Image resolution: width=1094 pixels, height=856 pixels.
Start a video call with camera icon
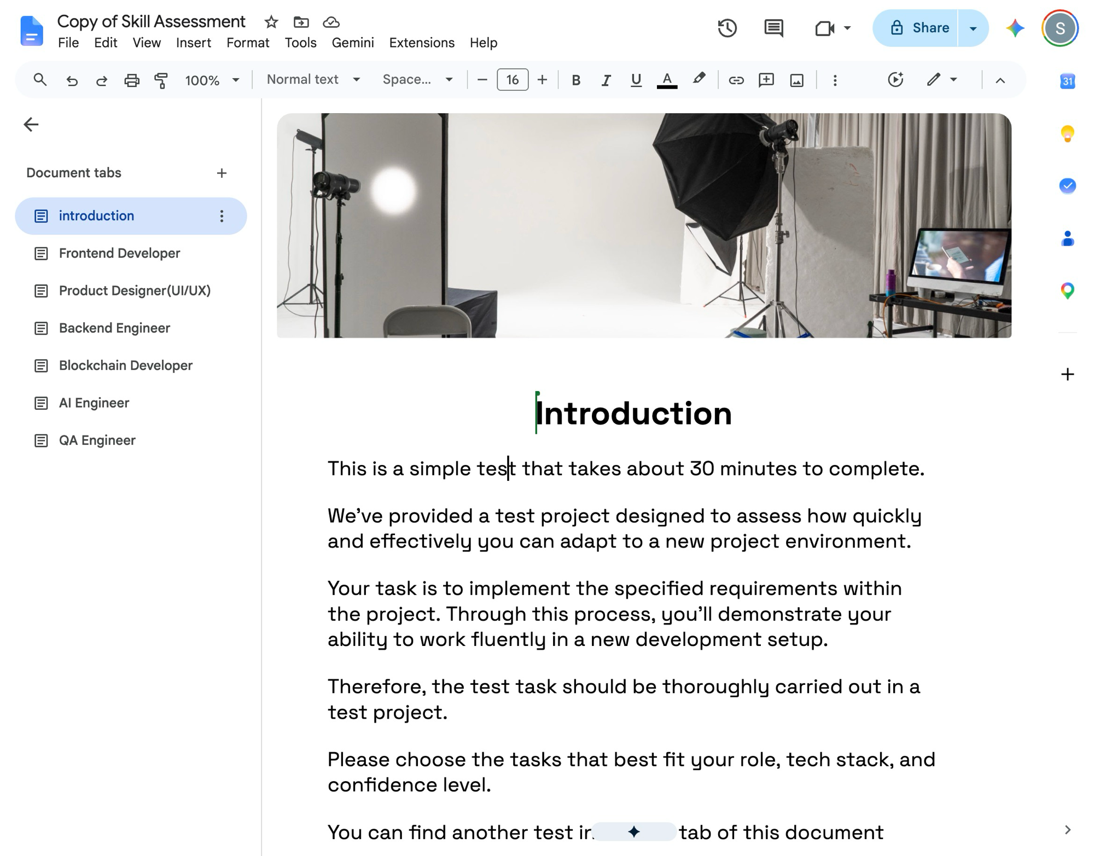click(824, 28)
